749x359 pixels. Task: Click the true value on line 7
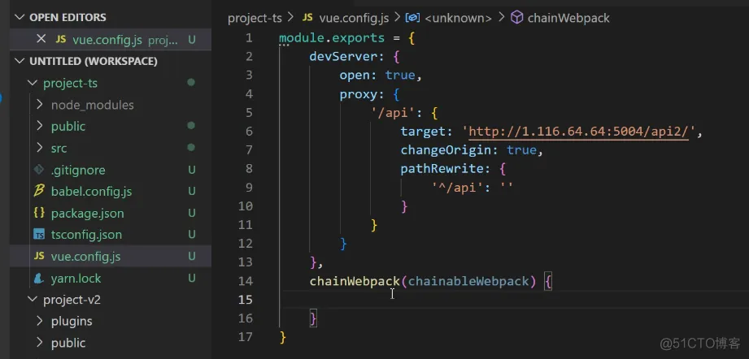tap(521, 150)
